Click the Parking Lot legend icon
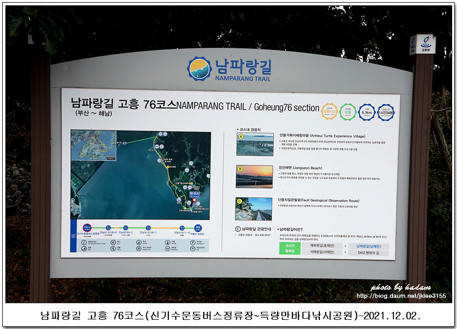457x329 pixels. [193, 243]
